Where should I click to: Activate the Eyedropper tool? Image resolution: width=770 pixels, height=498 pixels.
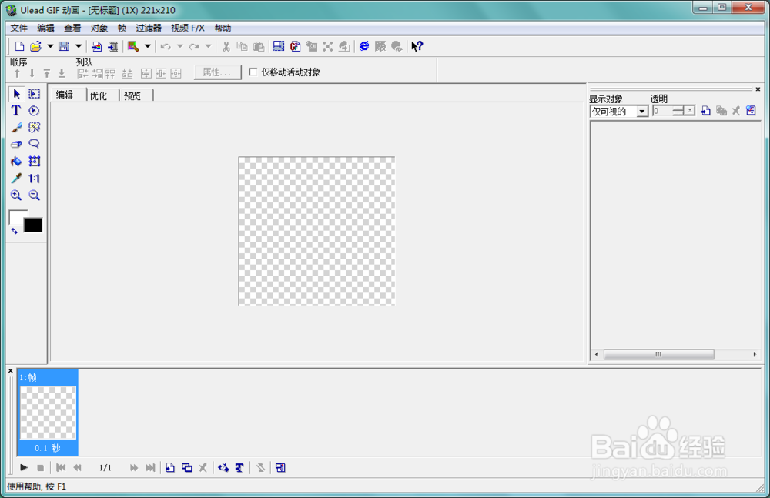pyautogui.click(x=15, y=178)
